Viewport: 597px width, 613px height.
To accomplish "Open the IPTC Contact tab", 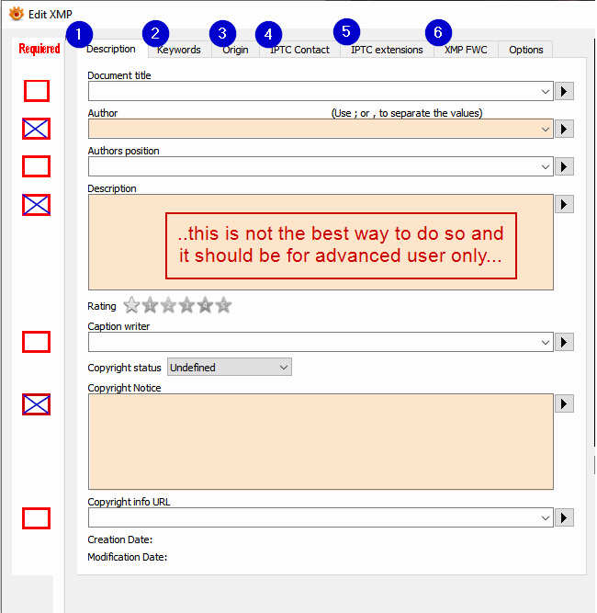I will click(299, 50).
